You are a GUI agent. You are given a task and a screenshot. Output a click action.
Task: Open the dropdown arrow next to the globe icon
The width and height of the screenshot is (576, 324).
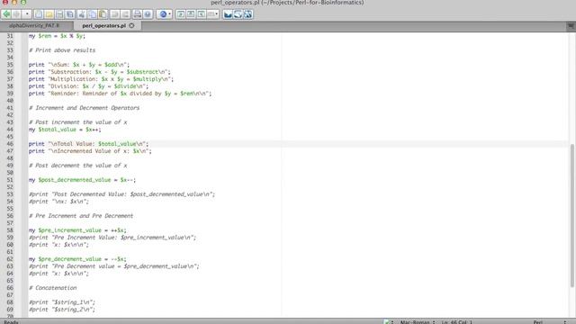170,14
